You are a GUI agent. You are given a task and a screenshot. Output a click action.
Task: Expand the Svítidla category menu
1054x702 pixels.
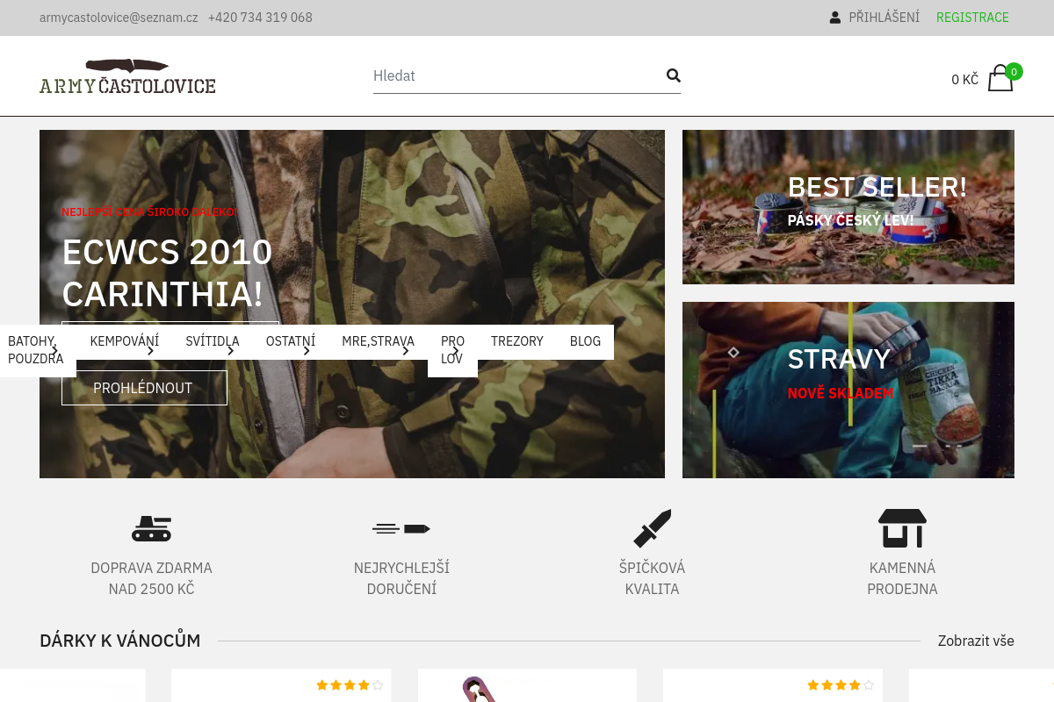tap(212, 341)
